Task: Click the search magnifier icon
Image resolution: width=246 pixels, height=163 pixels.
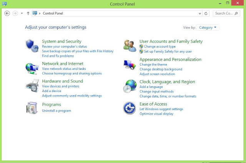Action: click(x=236, y=13)
